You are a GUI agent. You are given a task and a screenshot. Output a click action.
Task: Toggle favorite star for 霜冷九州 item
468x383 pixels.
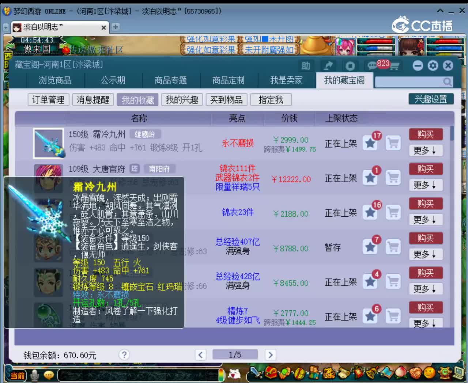(x=370, y=143)
